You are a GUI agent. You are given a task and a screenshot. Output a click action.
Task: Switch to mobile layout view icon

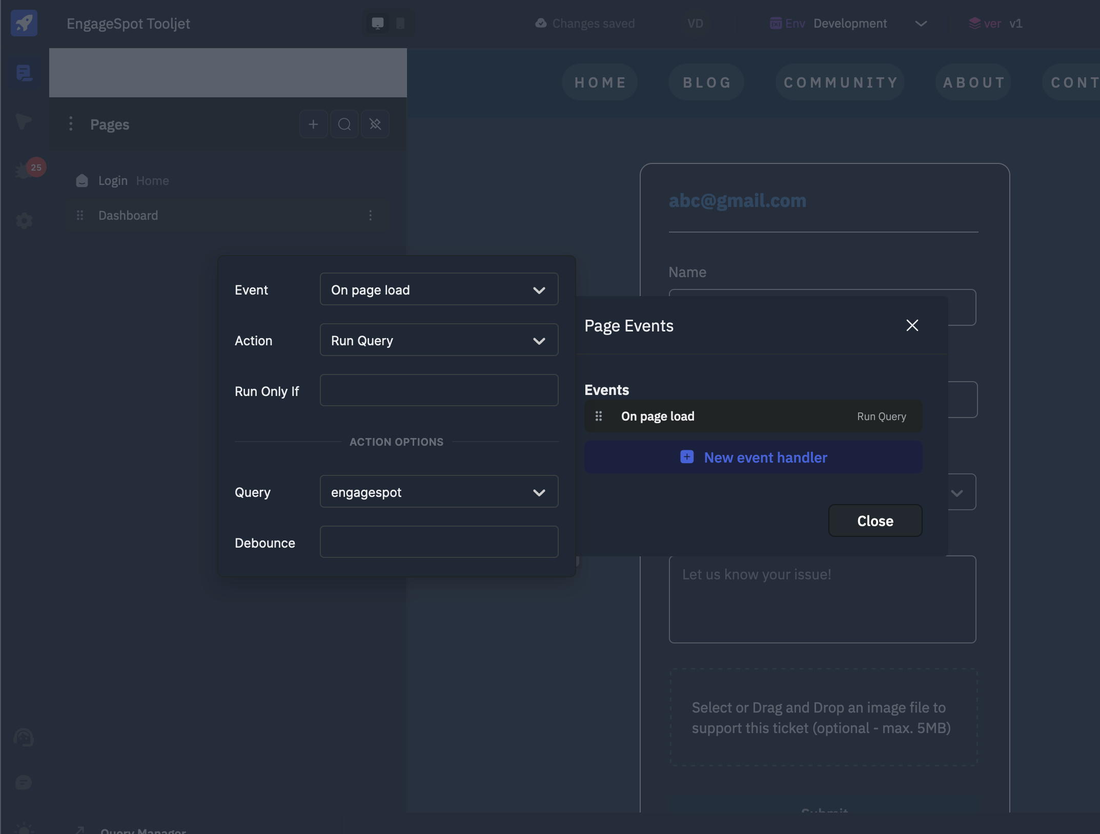coord(400,24)
